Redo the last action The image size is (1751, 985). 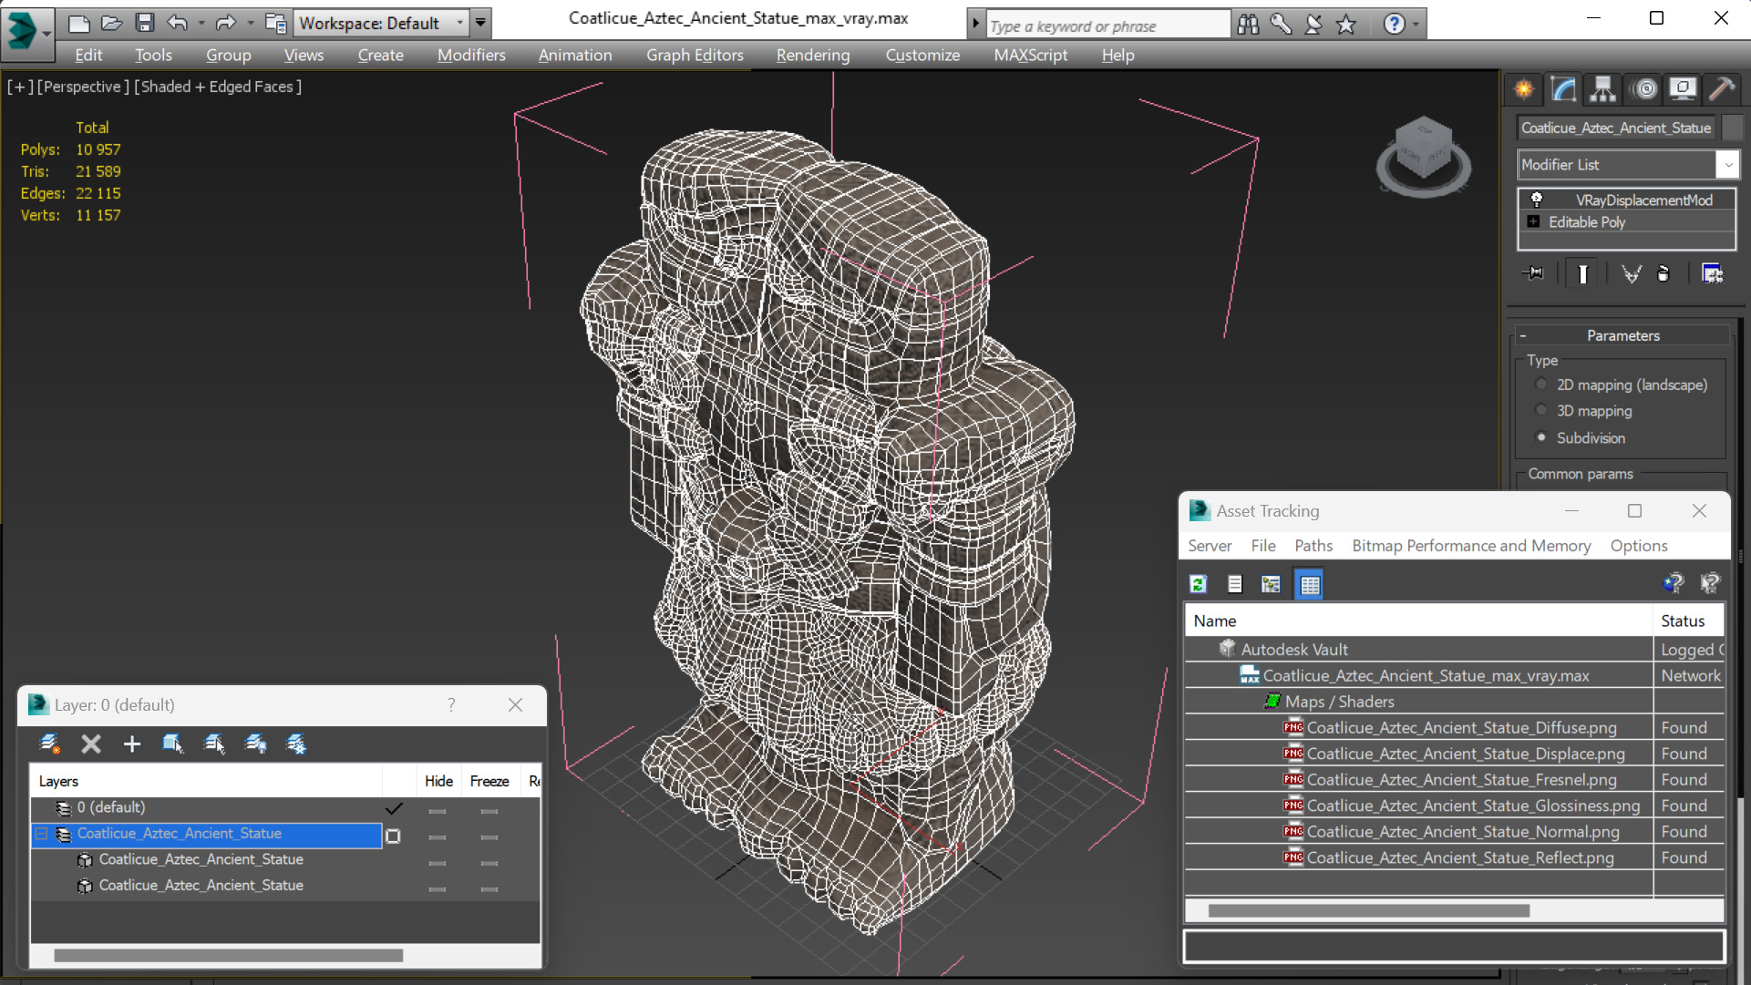(x=225, y=23)
